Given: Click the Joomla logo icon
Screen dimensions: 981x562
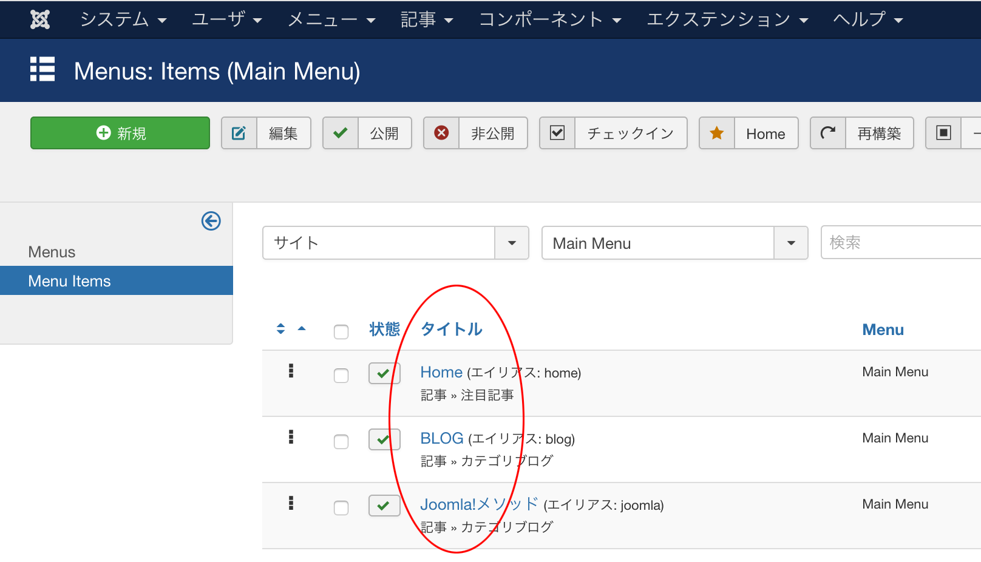Looking at the screenshot, I should coord(40,19).
